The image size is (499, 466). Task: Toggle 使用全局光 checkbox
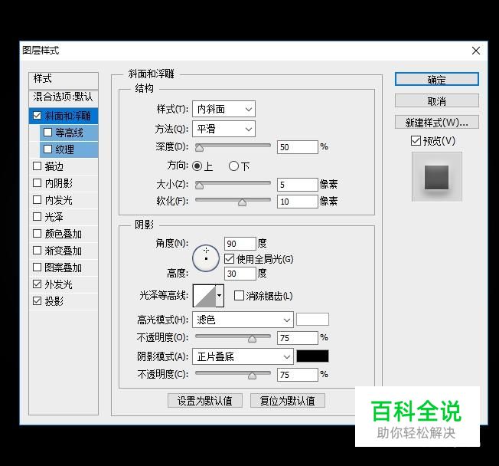(x=229, y=259)
